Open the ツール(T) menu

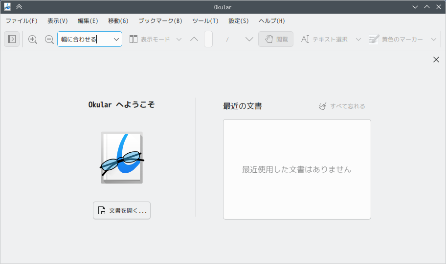point(205,21)
